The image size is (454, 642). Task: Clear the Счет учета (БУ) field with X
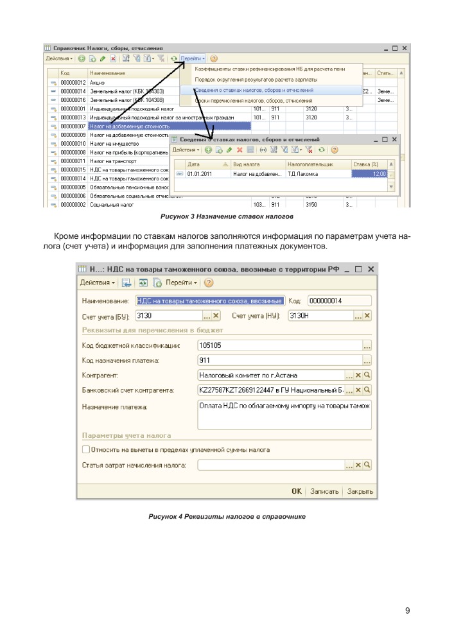(x=216, y=315)
